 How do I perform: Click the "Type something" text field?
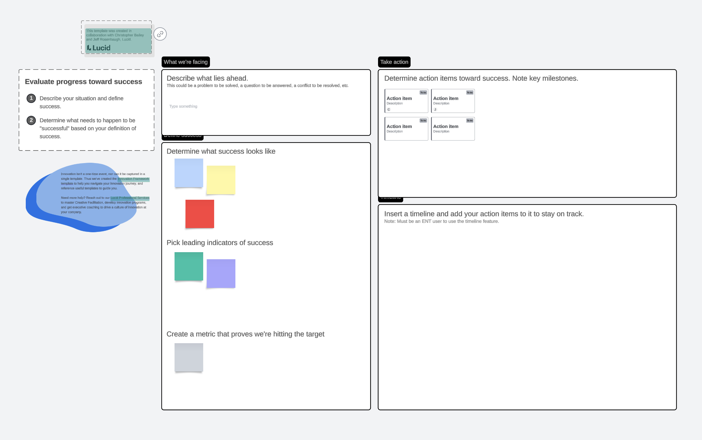(183, 106)
